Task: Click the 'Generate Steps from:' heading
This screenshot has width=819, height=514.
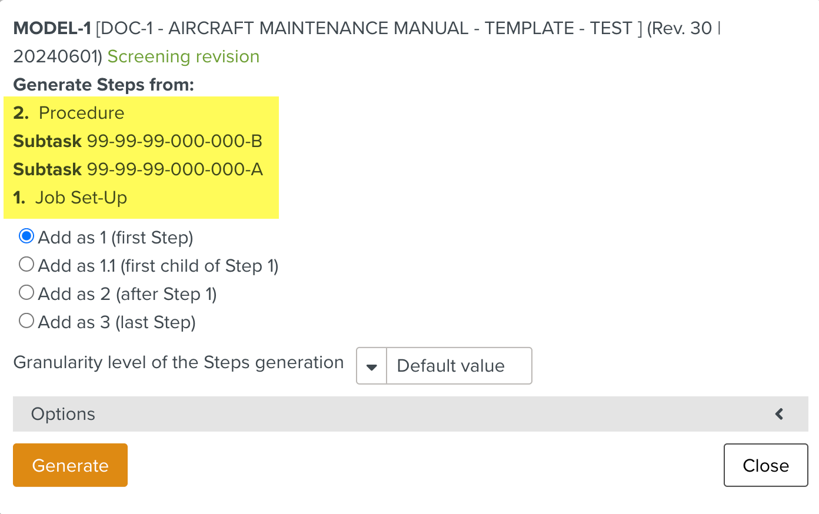Action: click(x=104, y=85)
